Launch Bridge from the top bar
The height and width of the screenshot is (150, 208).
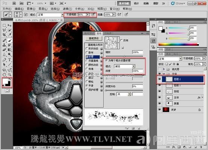14,3
